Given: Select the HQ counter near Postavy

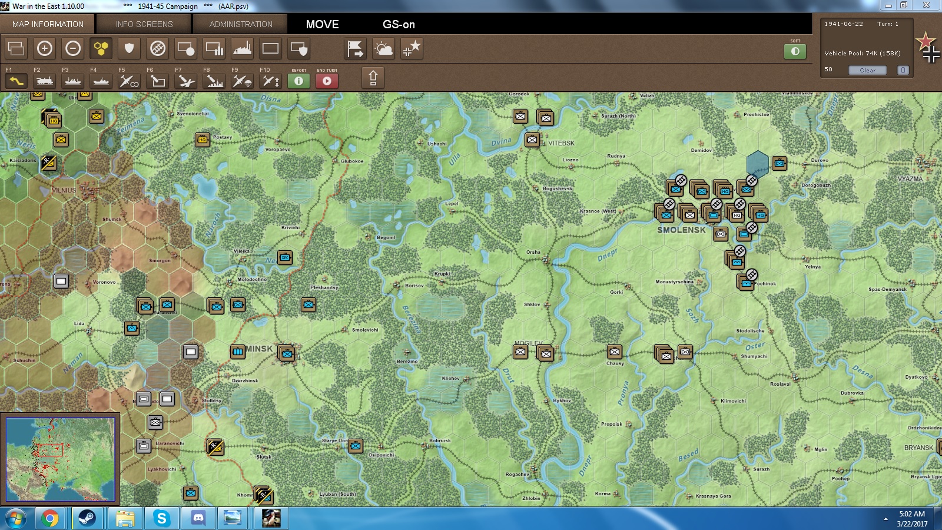Looking at the screenshot, I should click(203, 140).
